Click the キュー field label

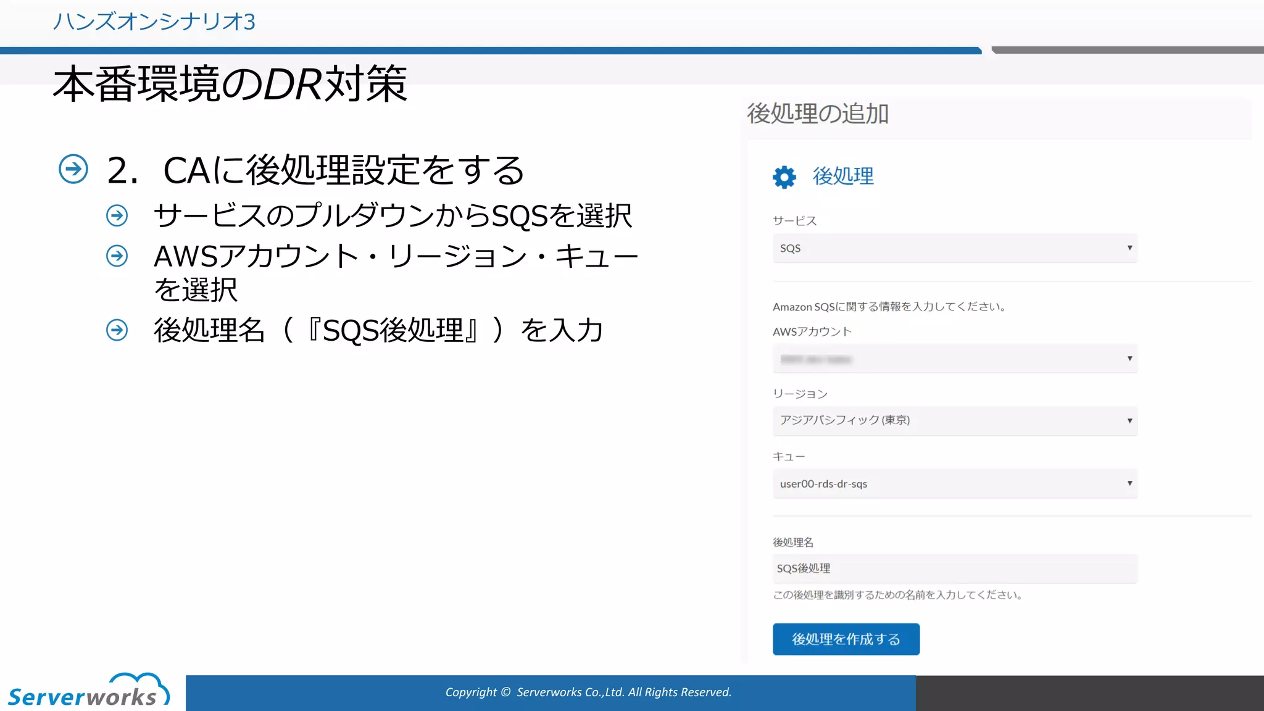click(789, 457)
